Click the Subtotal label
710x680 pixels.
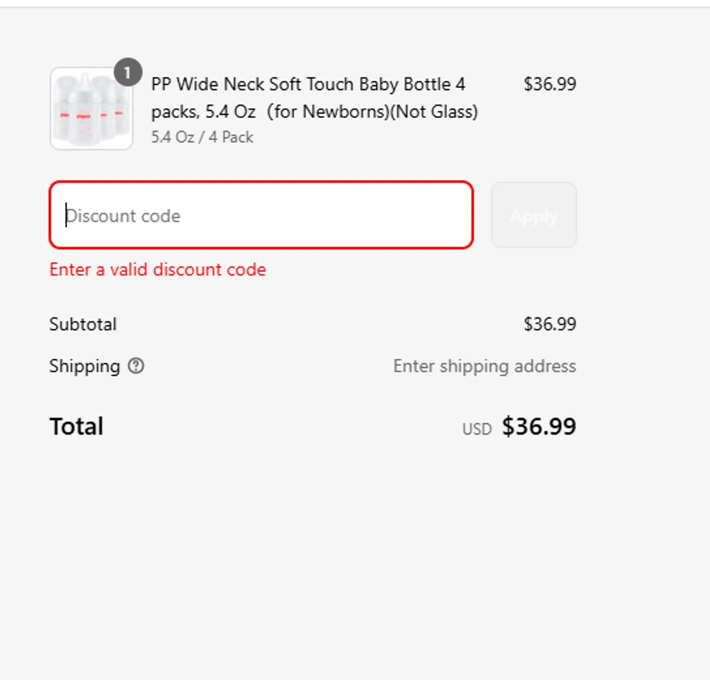click(83, 324)
